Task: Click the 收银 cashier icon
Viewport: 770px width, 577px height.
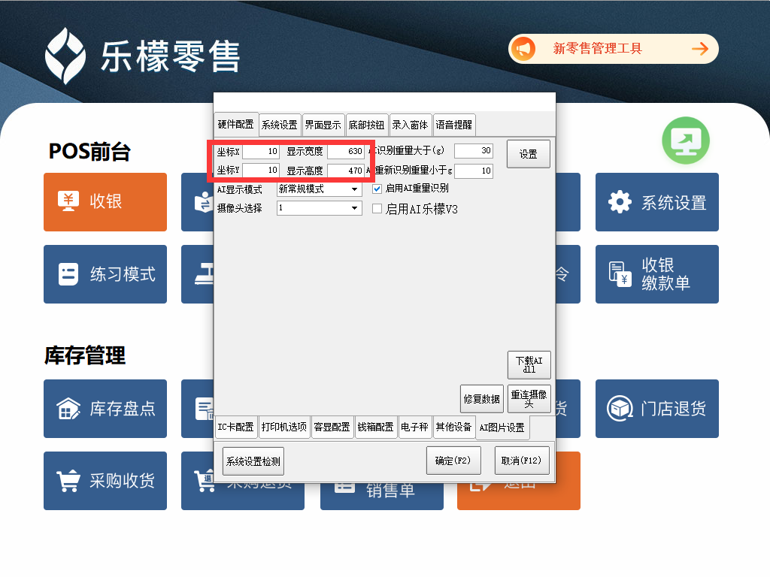Action: point(68,201)
